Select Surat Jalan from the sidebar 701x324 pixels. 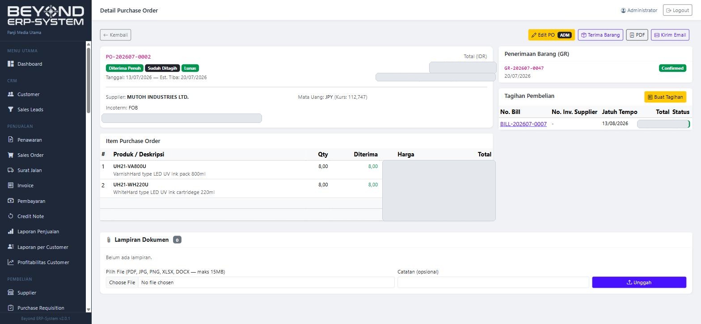(43, 170)
